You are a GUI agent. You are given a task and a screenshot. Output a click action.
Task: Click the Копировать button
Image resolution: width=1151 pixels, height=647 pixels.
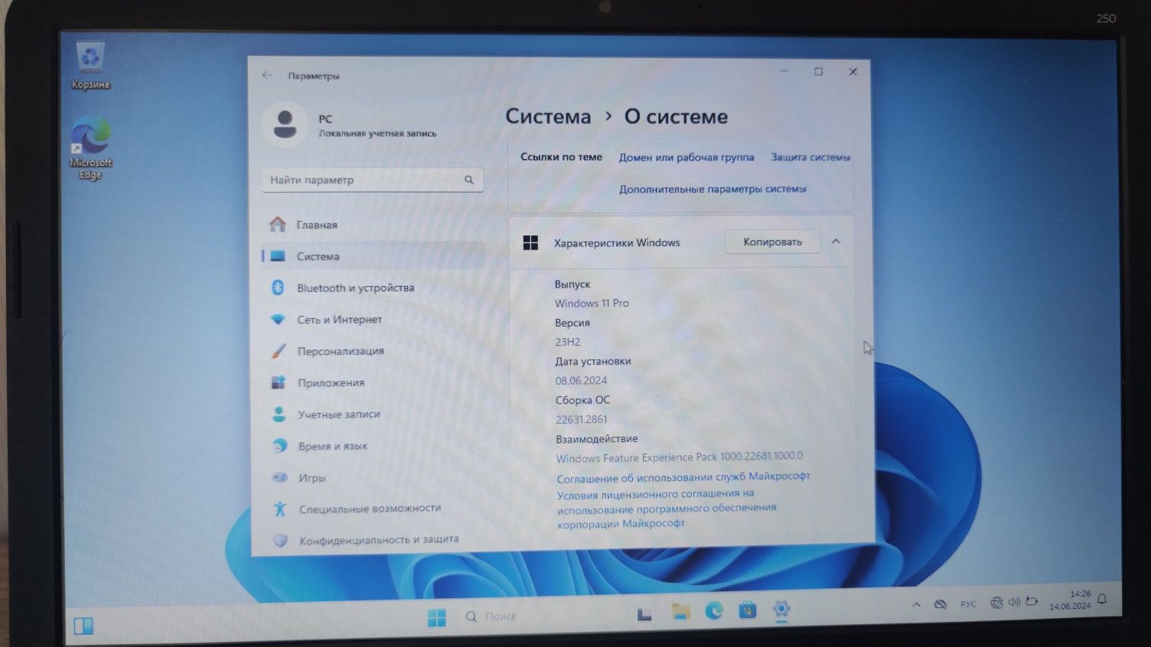tap(772, 242)
